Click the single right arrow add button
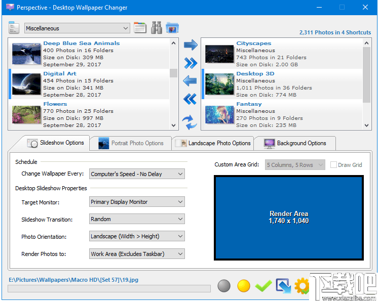The width and height of the screenshot is (378, 301). pyautogui.click(x=190, y=46)
